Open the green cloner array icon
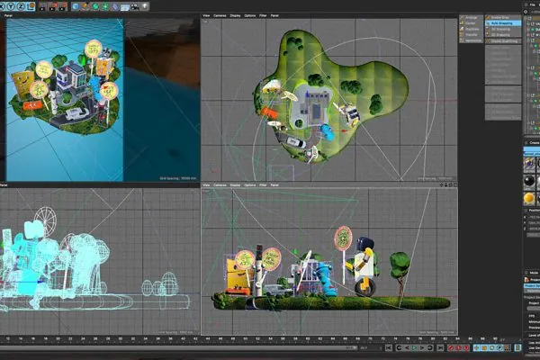Viewport: 540px width, 360px height. [105, 6]
